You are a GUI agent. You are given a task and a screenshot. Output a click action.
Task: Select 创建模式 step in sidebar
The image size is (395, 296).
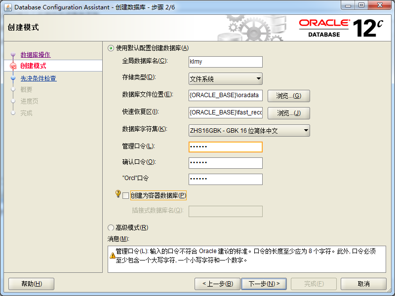click(x=33, y=66)
